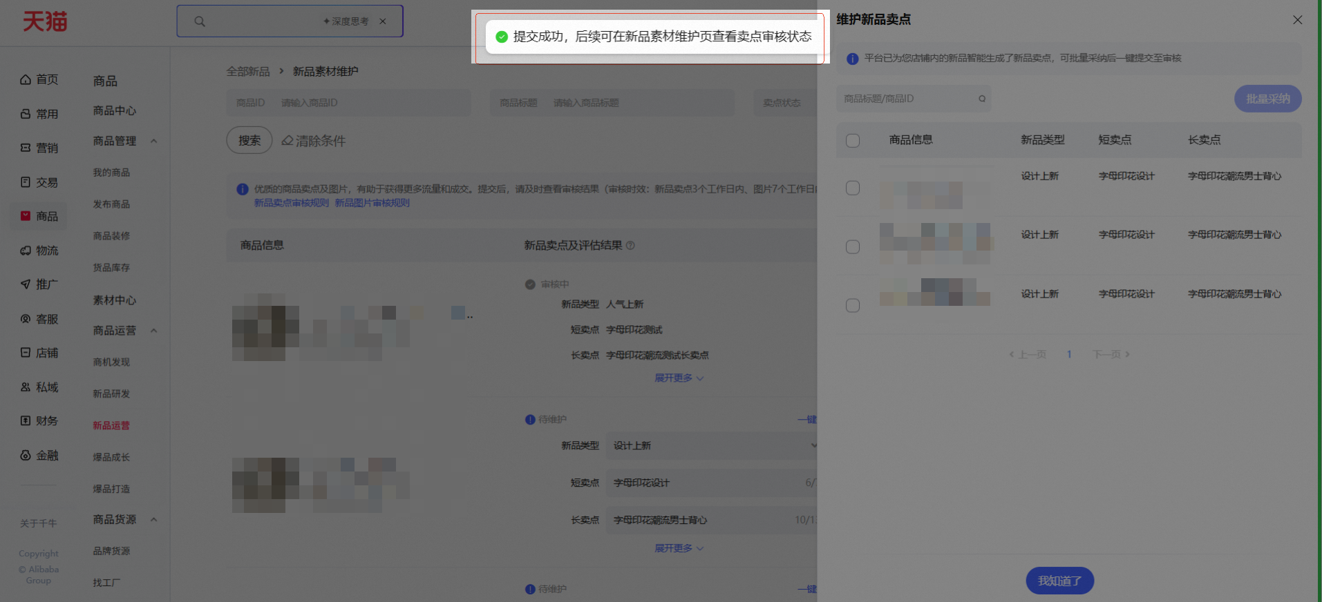The width and height of the screenshot is (1322, 602).
Task: Click the 商品标题/商品ID search field in panel
Action: point(914,99)
